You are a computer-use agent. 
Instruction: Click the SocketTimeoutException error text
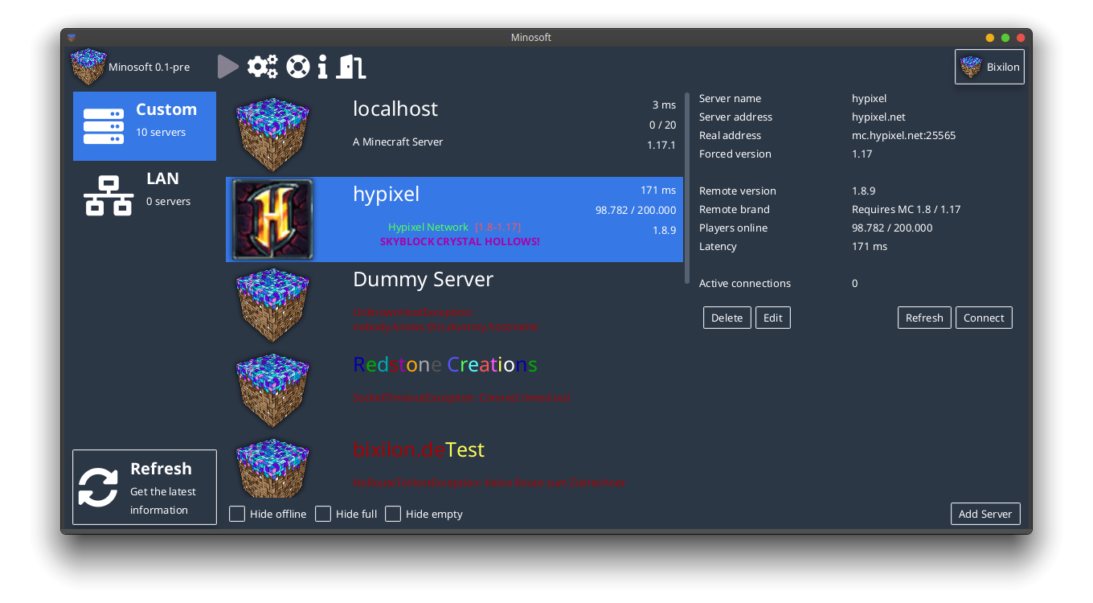click(x=462, y=398)
